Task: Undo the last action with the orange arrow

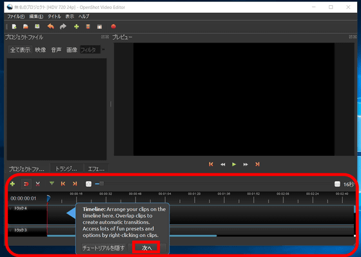Action: click(51, 26)
